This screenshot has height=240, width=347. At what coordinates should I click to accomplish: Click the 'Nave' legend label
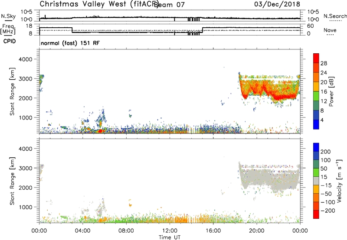(330, 30)
